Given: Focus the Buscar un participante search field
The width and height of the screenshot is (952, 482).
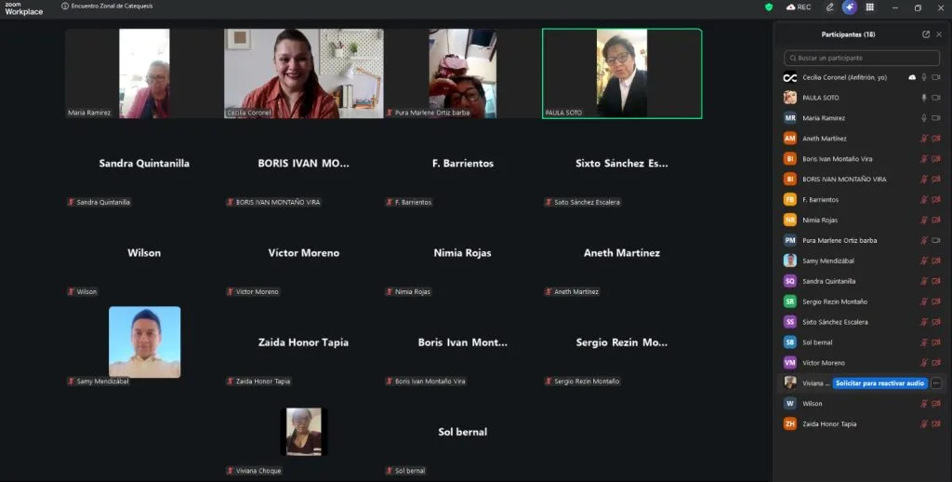Looking at the screenshot, I should coord(862,58).
